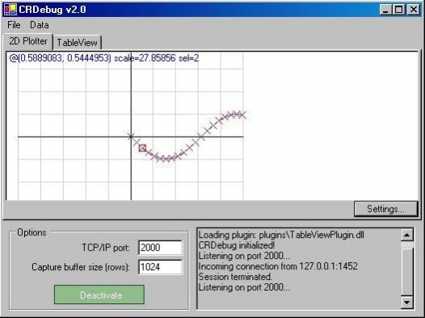Click the selected red-boxed data point
425x318 pixels.
pos(142,148)
